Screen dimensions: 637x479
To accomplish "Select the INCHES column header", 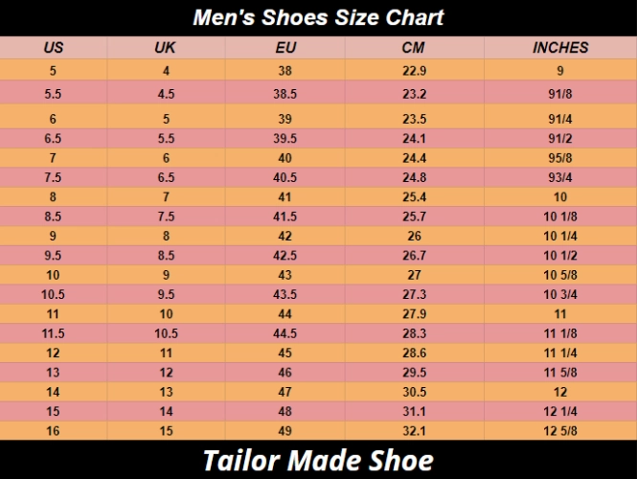I will tap(560, 47).
